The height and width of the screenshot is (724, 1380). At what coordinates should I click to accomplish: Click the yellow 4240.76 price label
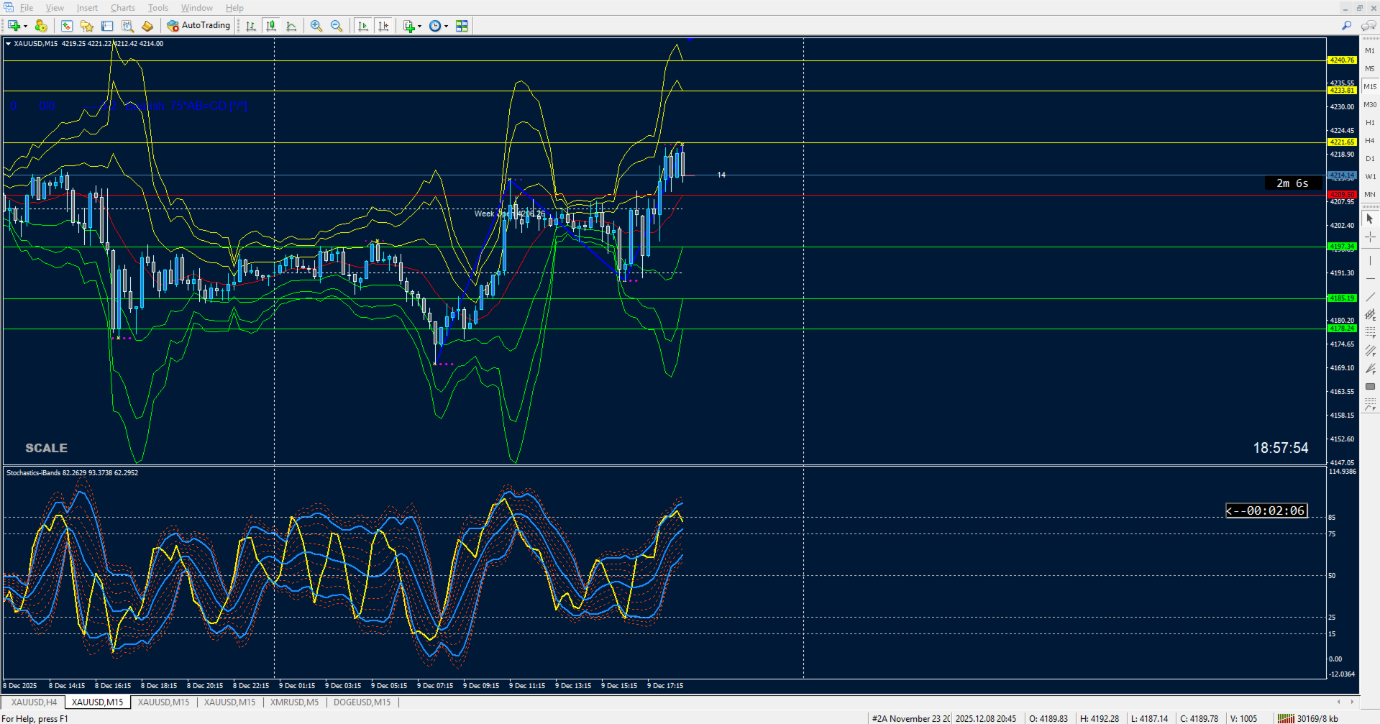1342,60
